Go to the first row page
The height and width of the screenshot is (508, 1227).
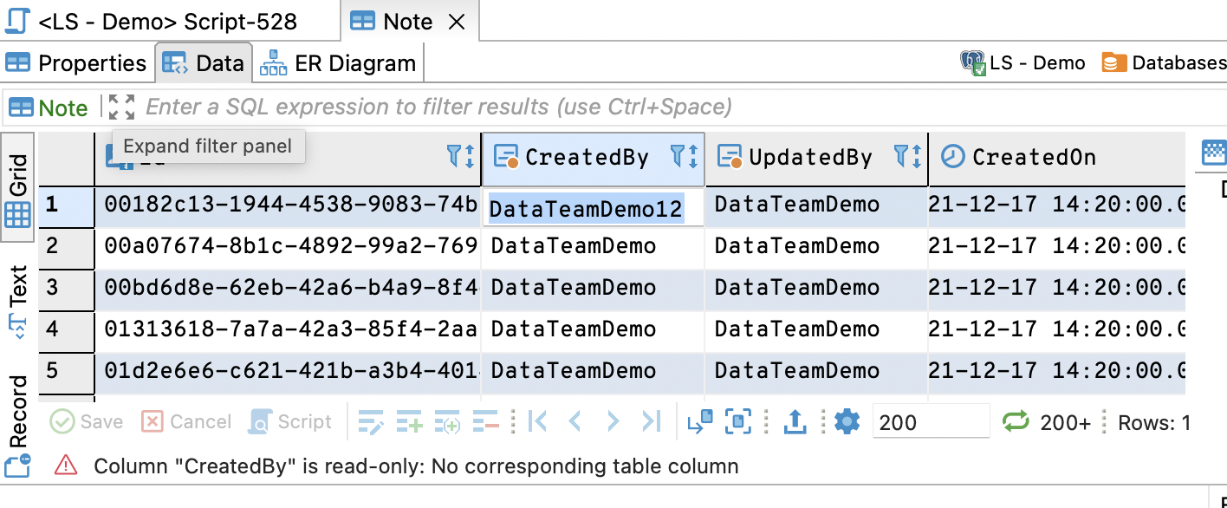(537, 422)
